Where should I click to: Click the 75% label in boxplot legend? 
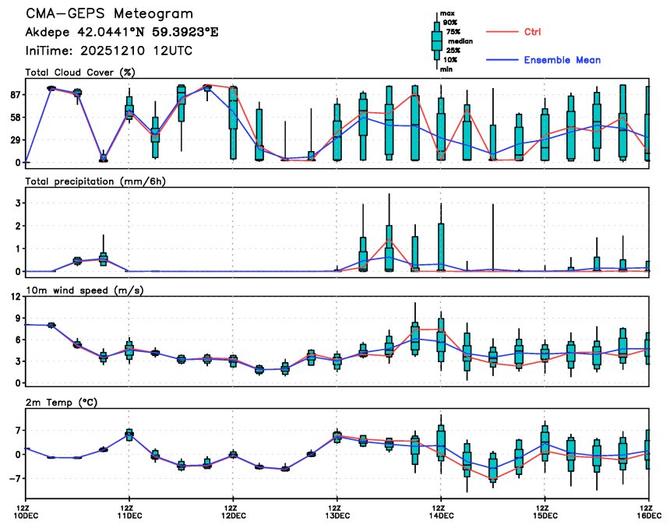[x=453, y=32]
